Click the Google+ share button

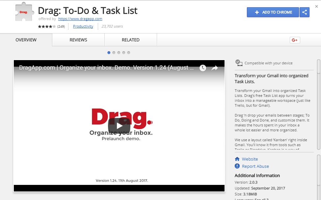point(295,40)
